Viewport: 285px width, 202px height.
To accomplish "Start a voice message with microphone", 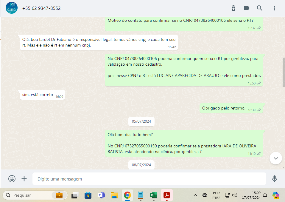I will tap(275, 179).
